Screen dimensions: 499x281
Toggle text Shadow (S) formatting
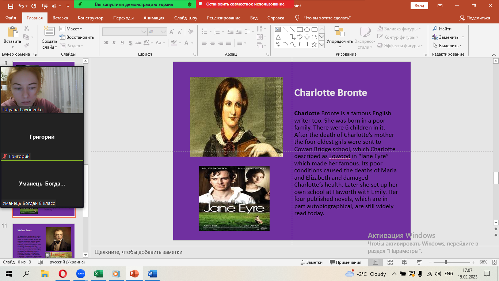pyautogui.click(x=130, y=43)
